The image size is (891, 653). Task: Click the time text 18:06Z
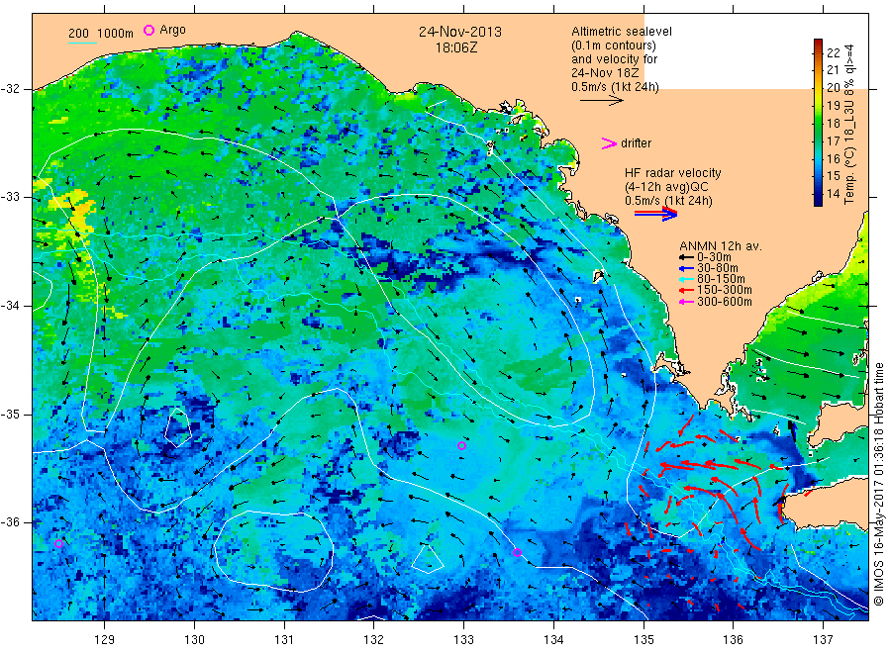tap(456, 47)
